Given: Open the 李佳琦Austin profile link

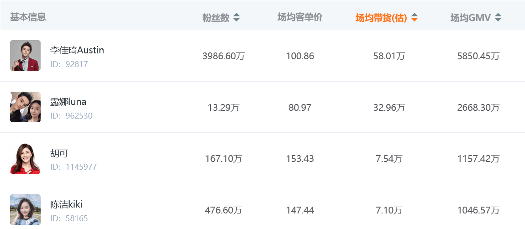Looking at the screenshot, I should point(77,50).
